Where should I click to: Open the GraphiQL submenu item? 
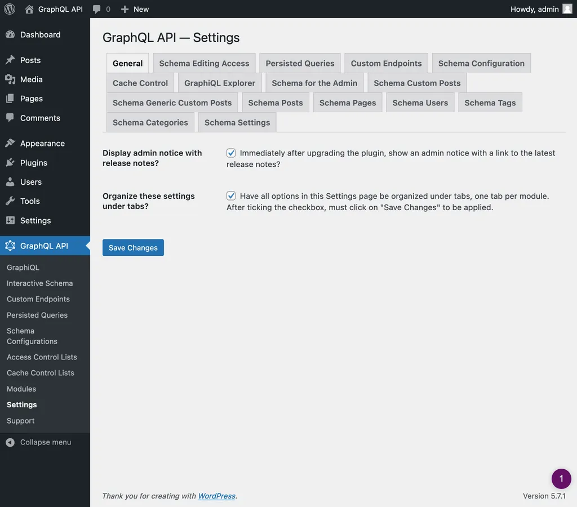23,268
